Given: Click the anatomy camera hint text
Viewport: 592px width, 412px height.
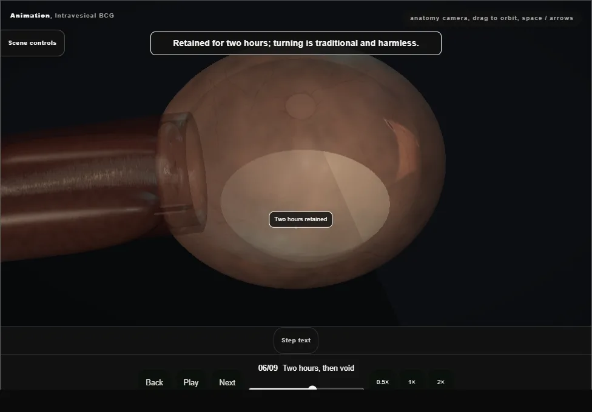Looking at the screenshot, I should [x=491, y=18].
